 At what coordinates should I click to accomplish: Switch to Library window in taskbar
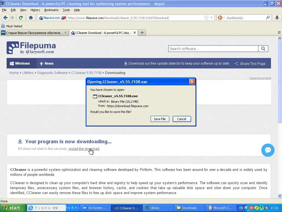158,208
